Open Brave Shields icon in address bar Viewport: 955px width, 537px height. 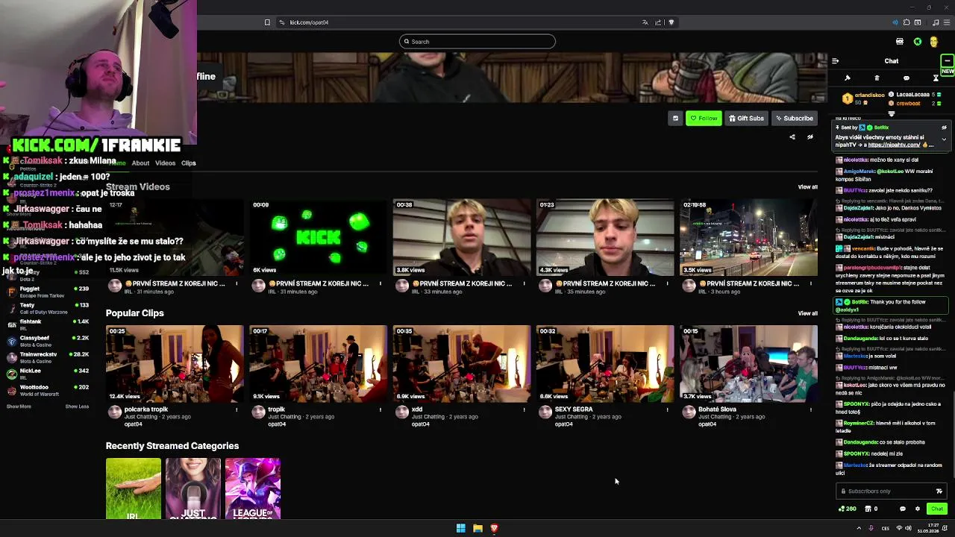coord(671,22)
